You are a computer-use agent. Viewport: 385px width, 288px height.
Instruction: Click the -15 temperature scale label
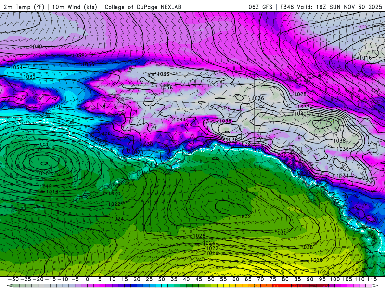point(50,279)
